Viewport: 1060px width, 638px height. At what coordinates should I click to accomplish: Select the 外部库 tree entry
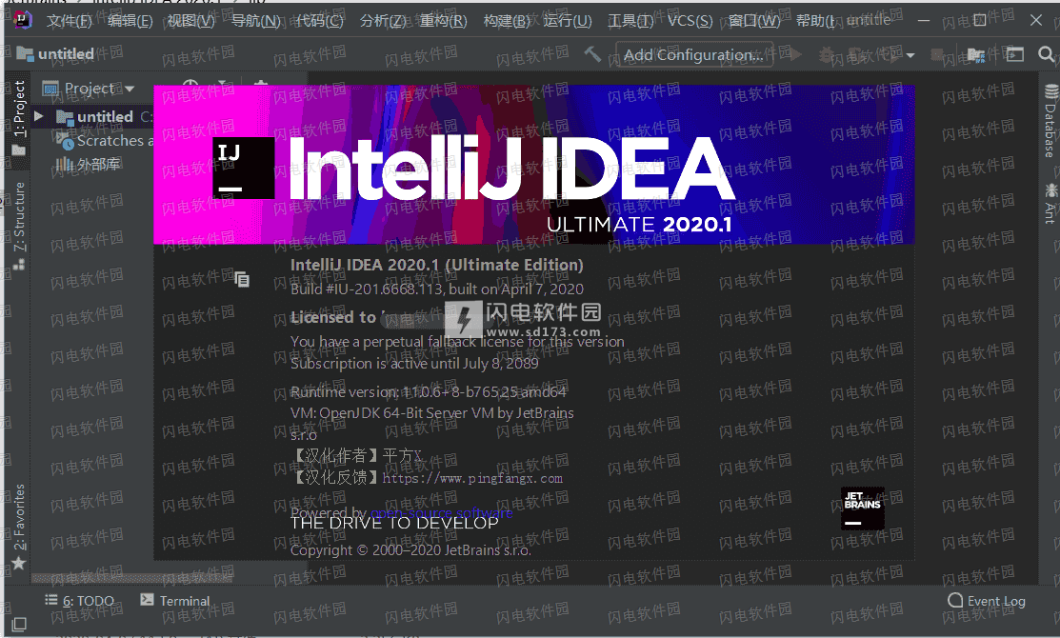92,165
